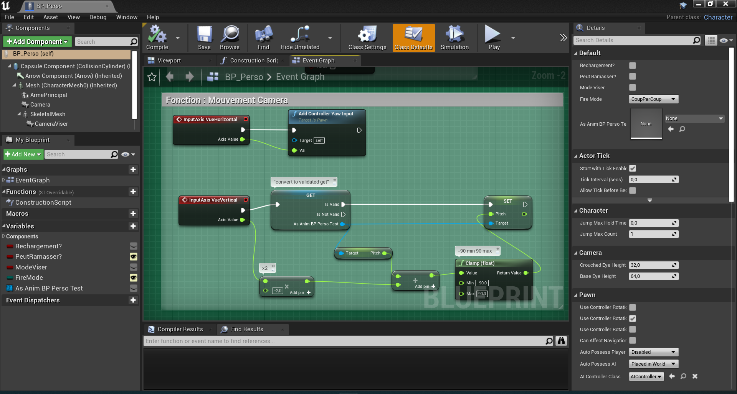Bookmark graph with the star icon
The width and height of the screenshot is (737, 394).
point(152,77)
